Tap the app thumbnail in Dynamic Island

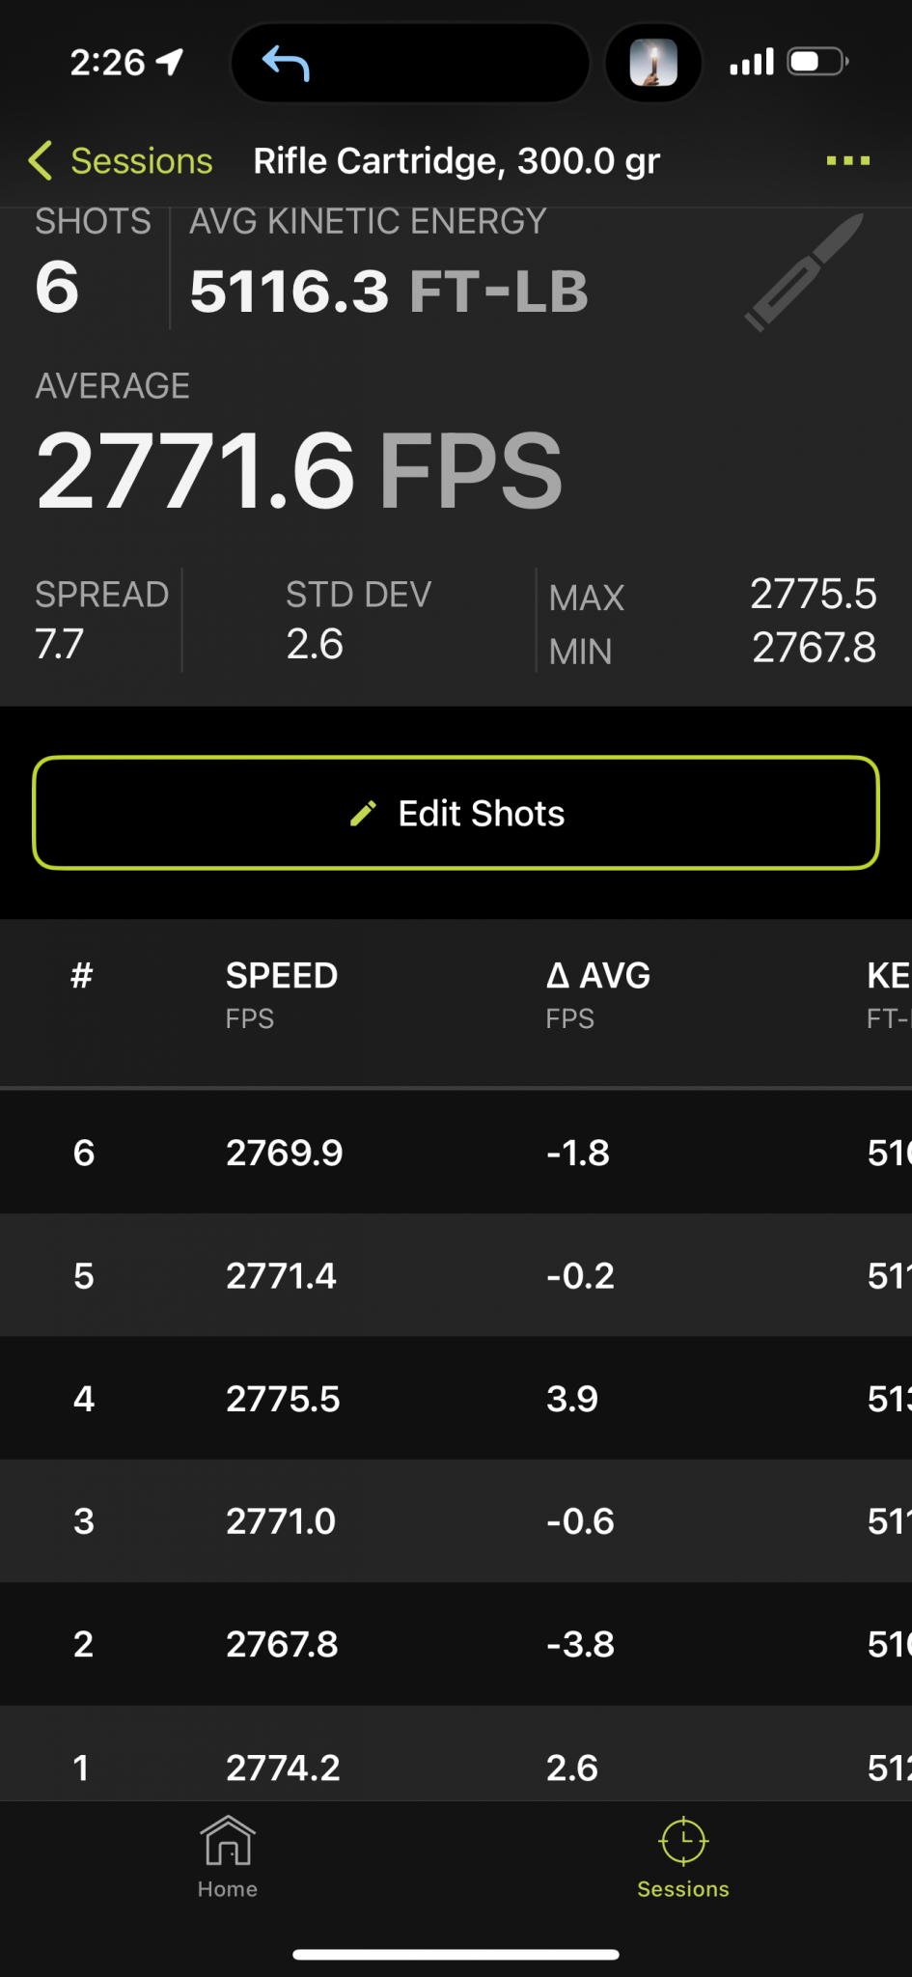(653, 63)
